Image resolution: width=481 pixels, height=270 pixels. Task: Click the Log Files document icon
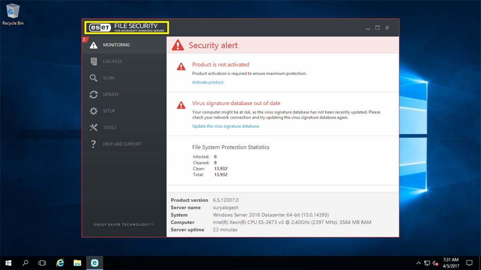click(93, 62)
